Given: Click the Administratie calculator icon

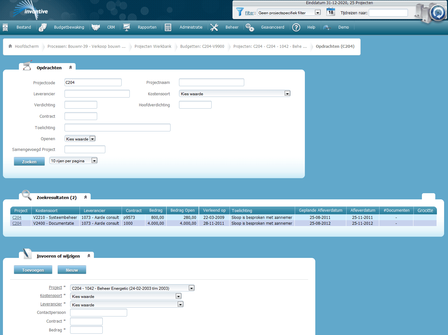Looking at the screenshot, I should 168,27.
